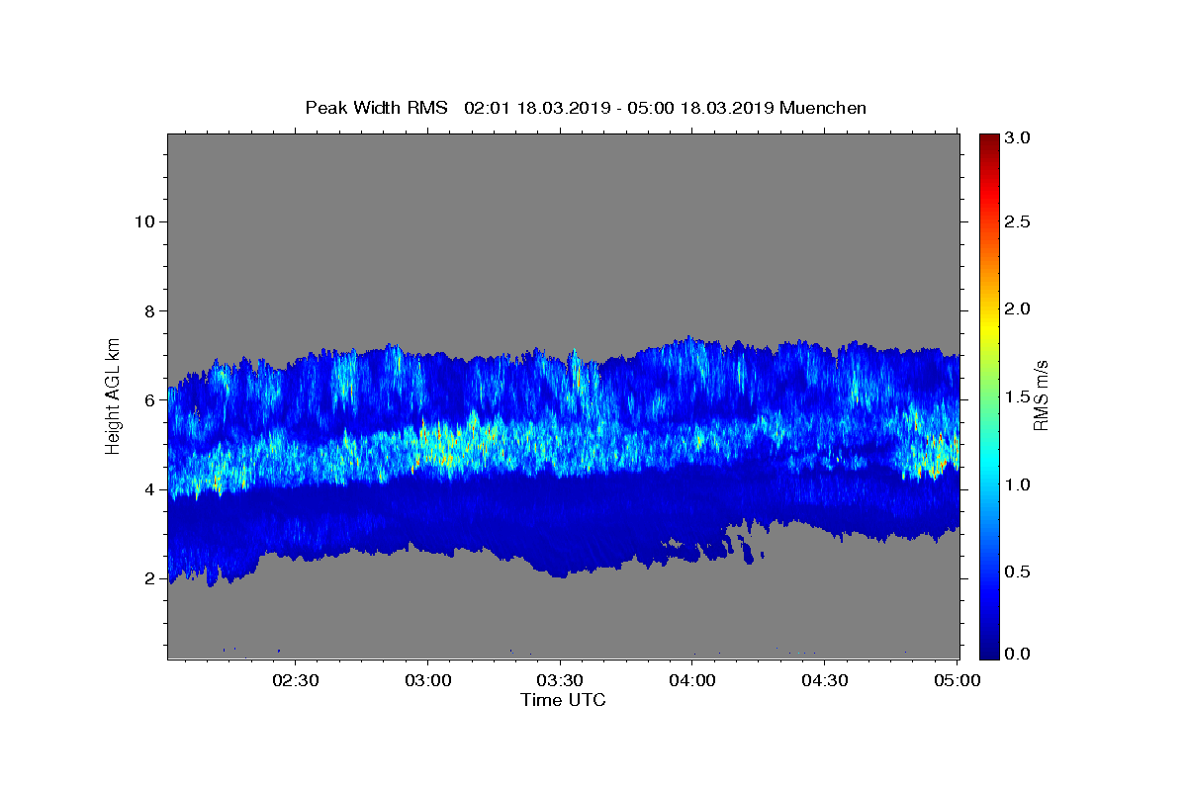1187x791 pixels.
Task: Click the colorbar label '1.5'
Action: (1019, 396)
